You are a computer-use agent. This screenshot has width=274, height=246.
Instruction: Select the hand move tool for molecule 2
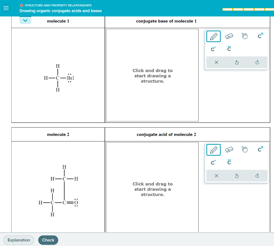point(245,149)
